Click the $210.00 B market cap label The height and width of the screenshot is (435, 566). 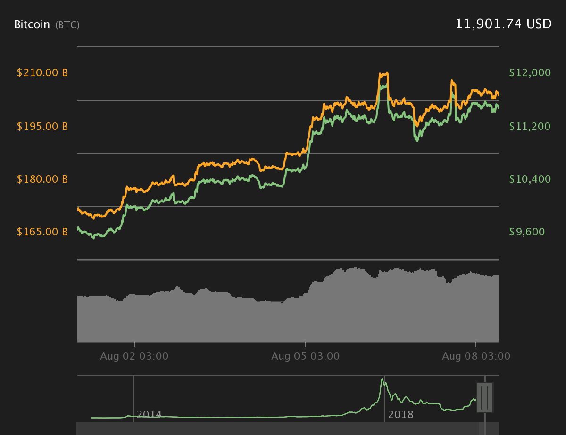42,73
